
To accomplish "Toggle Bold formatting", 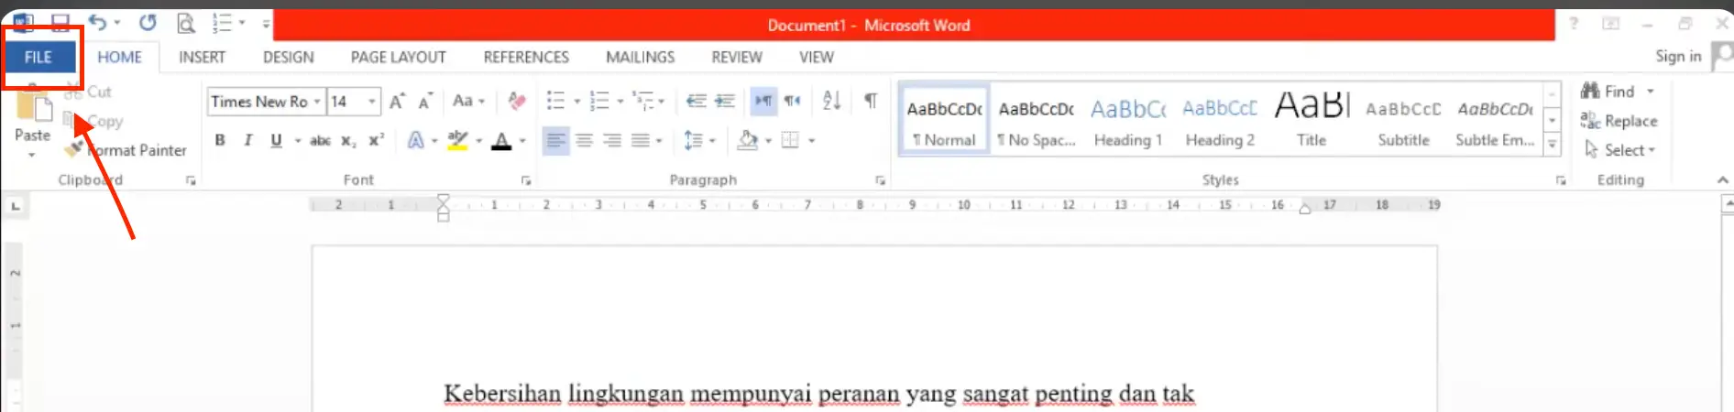I will click(x=220, y=140).
